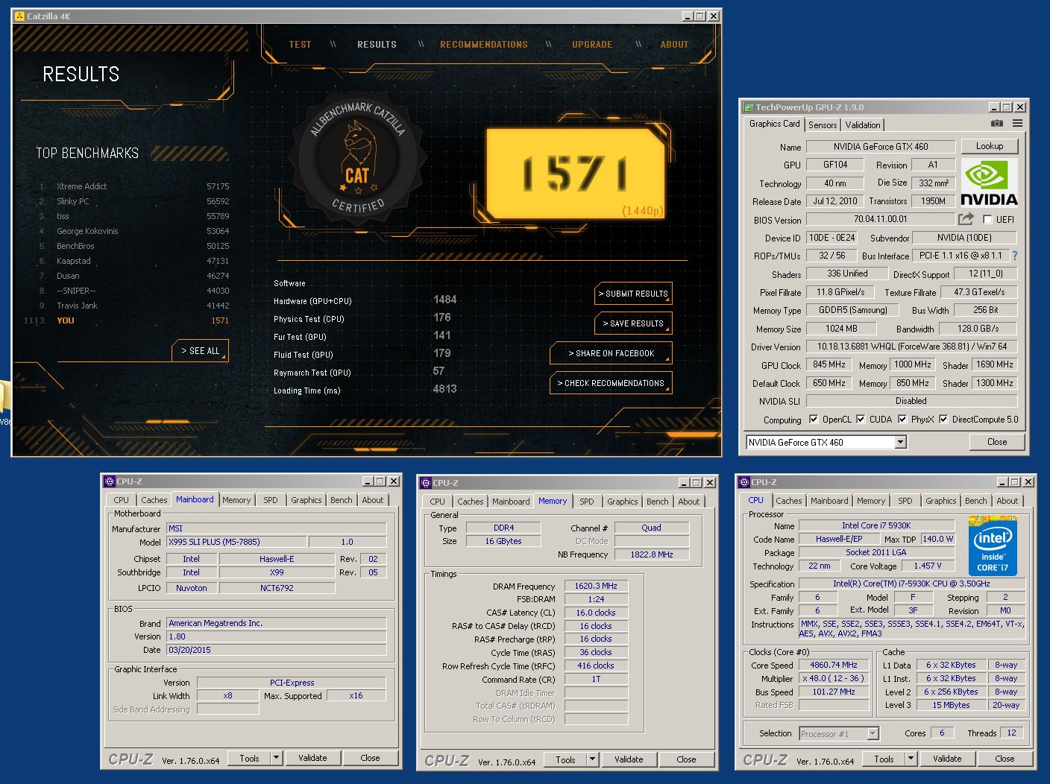
Task: Toggle the CUDA checkbox
Action: tap(861, 419)
